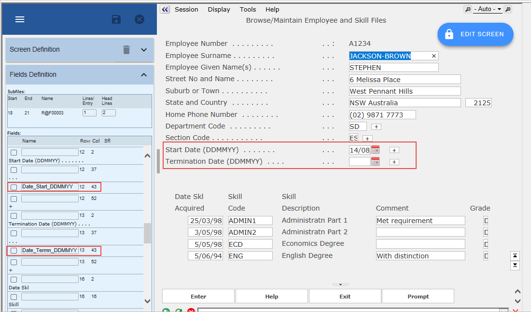
Task: Collapse the Fields Definition panel
Action: [143, 75]
